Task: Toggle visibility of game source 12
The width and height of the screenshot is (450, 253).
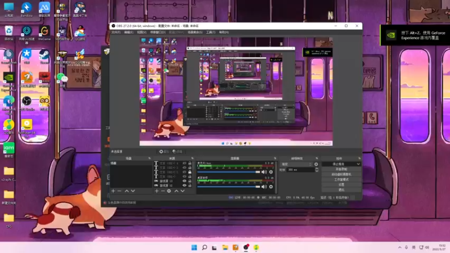Action: click(x=184, y=186)
